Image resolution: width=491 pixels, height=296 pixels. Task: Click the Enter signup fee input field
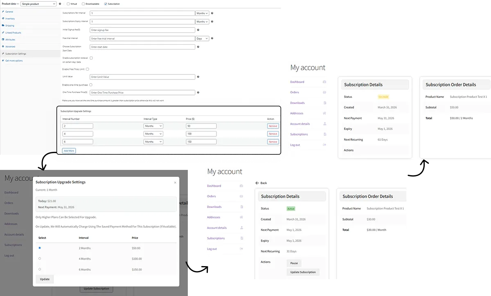click(143, 29)
